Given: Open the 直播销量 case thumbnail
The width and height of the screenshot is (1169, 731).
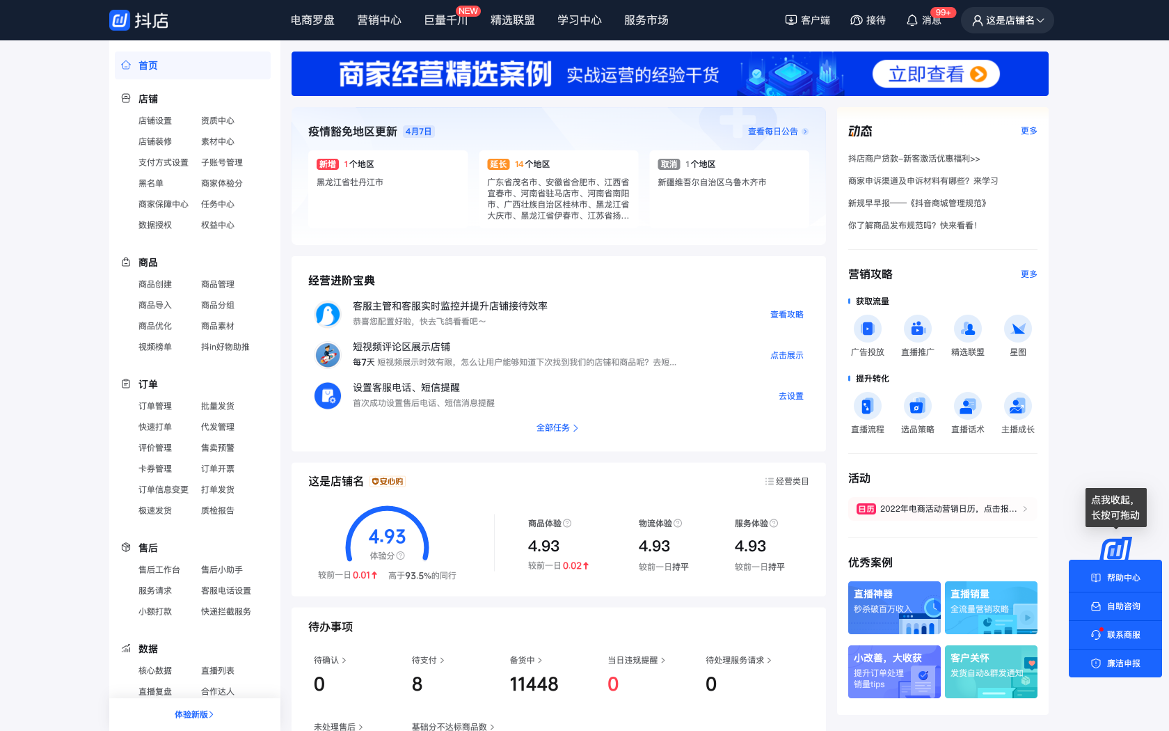Looking at the screenshot, I should [991, 608].
